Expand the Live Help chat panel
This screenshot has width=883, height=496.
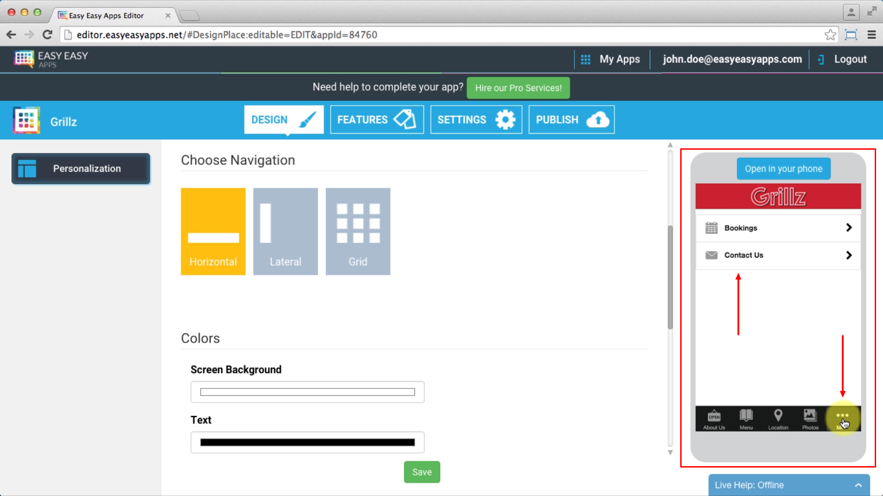(x=858, y=485)
